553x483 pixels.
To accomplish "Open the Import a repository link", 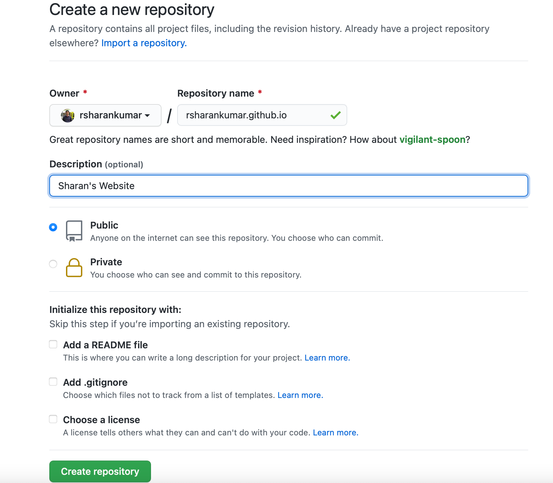I will pos(144,43).
